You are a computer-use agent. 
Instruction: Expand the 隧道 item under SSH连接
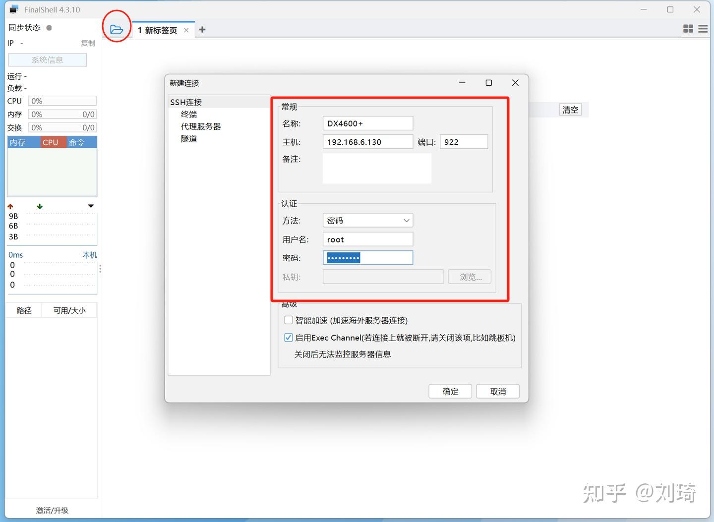(x=188, y=139)
